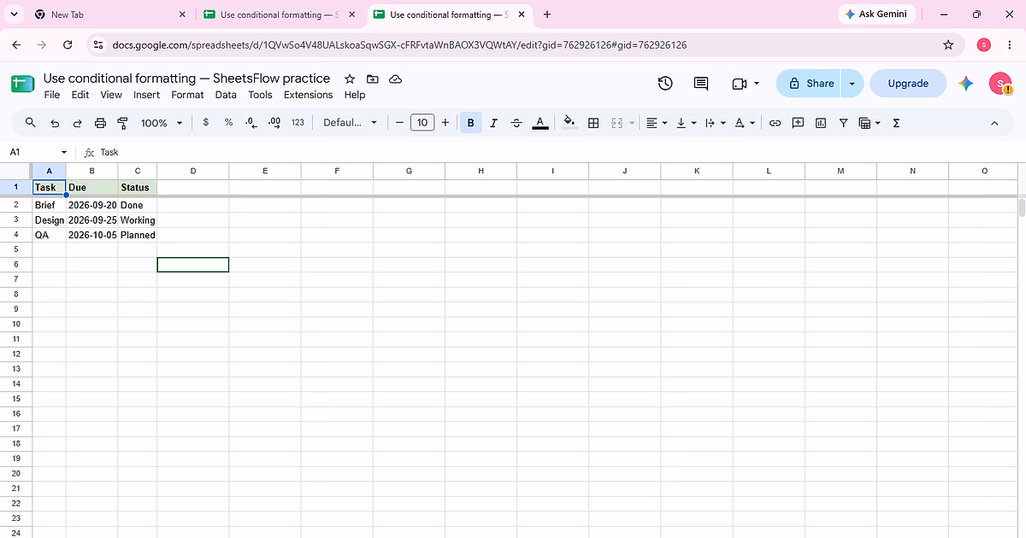Viewport: 1026px width, 538px height.
Task: Click the Gemini sparkle icon
Action: 966,83
